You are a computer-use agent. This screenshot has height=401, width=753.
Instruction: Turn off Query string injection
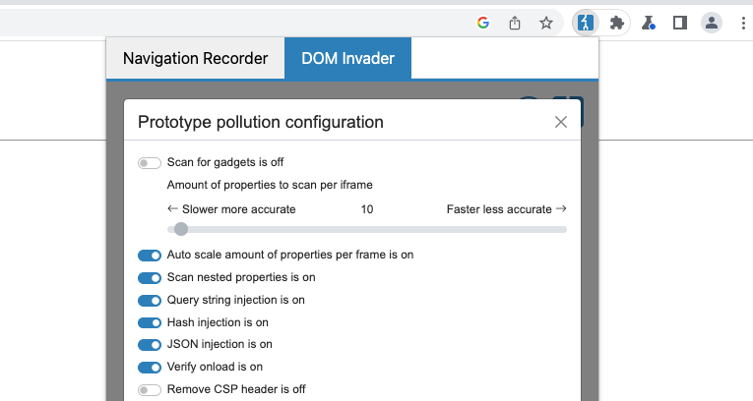[150, 301]
